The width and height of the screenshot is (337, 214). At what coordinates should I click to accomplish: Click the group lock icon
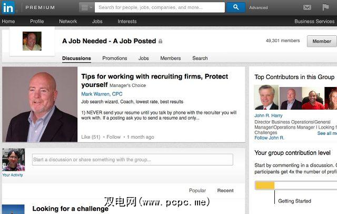[x=161, y=41]
